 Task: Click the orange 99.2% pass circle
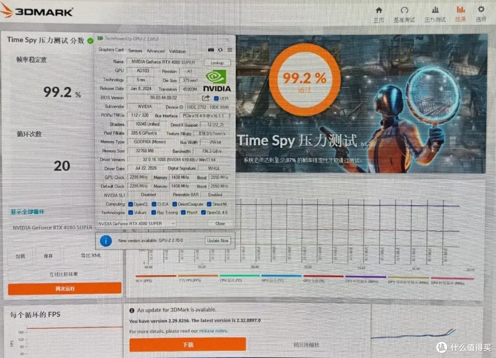304,80
